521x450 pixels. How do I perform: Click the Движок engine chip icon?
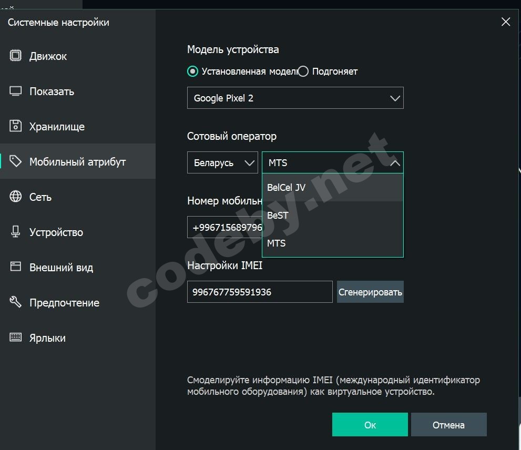[x=15, y=56]
